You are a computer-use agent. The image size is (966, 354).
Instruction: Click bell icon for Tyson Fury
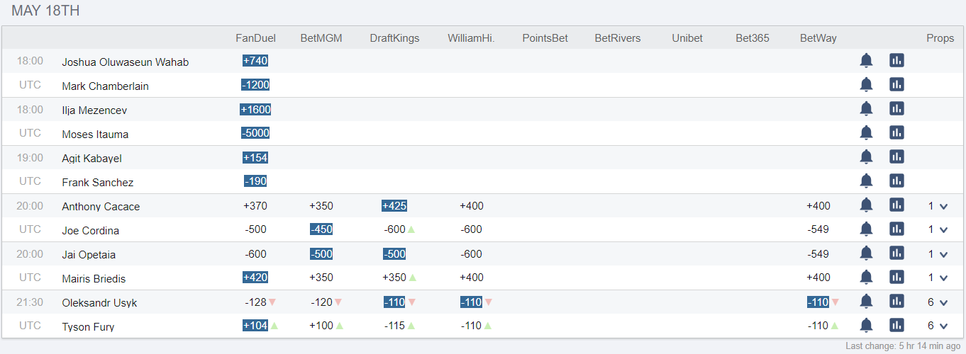866,326
